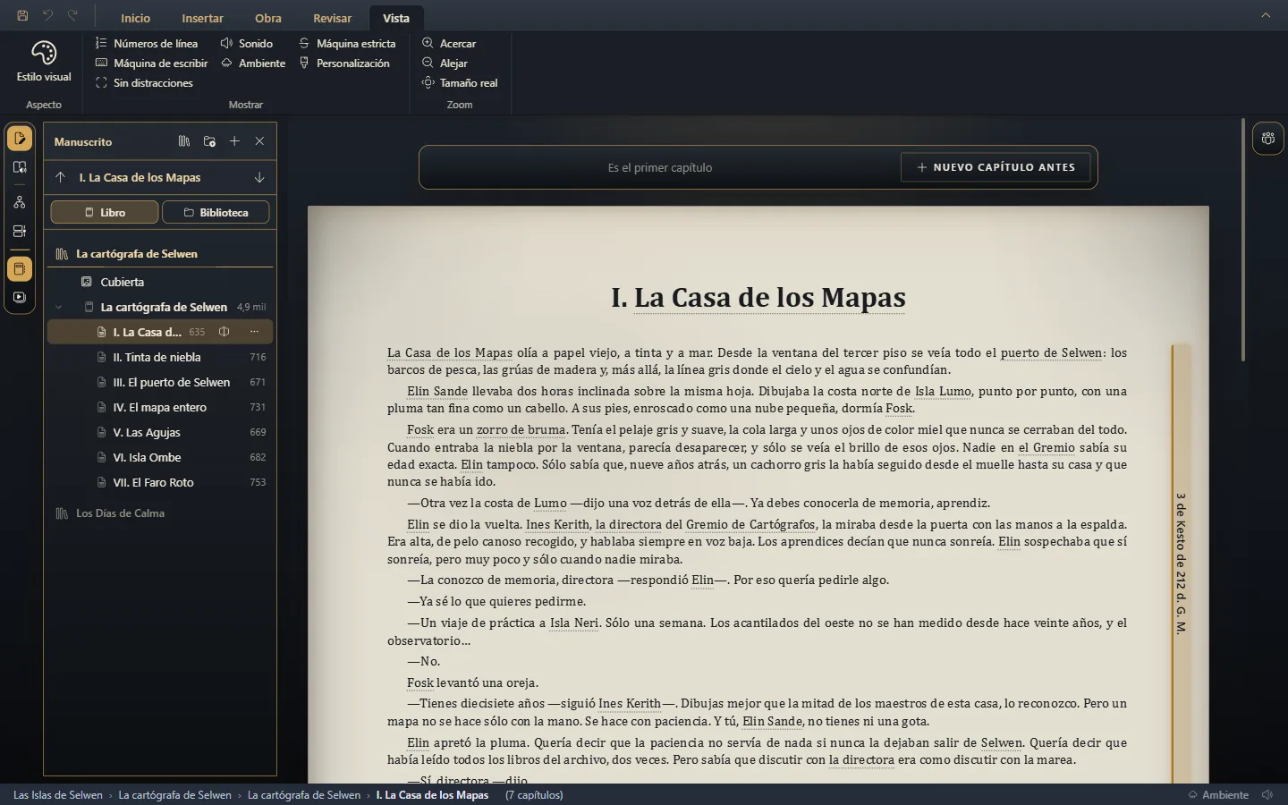1288x805 pixels.
Task: Open the more options menu for chapter I
Action: click(254, 332)
